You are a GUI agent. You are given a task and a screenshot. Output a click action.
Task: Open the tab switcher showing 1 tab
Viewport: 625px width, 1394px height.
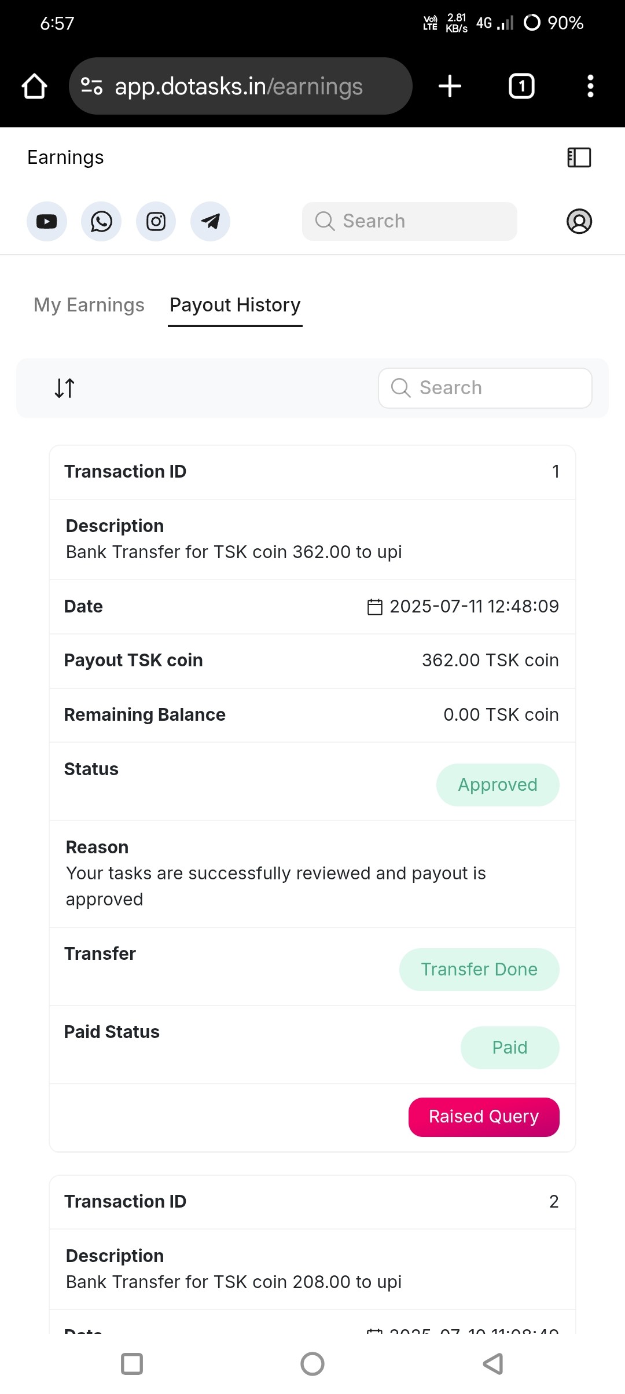[x=521, y=86]
